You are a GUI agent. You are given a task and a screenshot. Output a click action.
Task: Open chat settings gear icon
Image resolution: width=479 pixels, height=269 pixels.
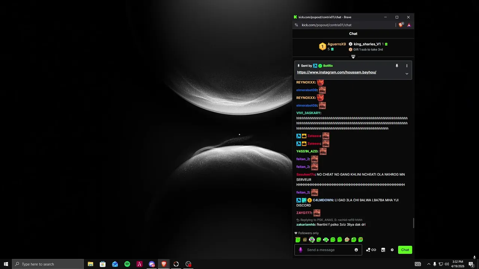click(x=392, y=250)
